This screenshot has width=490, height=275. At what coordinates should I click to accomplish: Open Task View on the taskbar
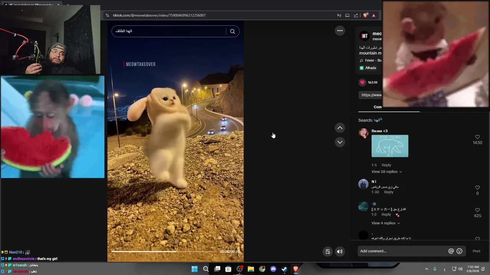tap(217, 269)
